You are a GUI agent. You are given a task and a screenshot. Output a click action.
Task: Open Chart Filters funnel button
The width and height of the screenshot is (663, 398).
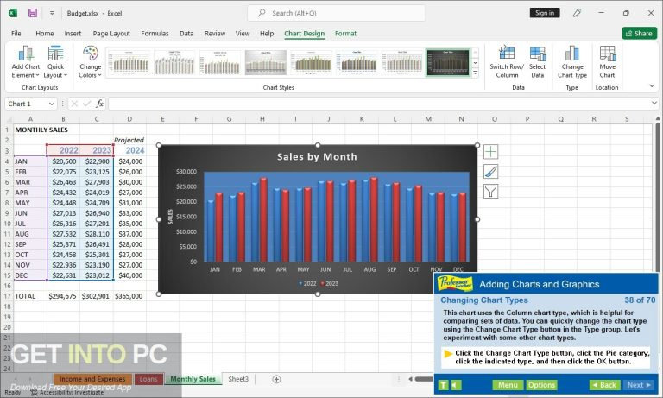click(x=490, y=191)
